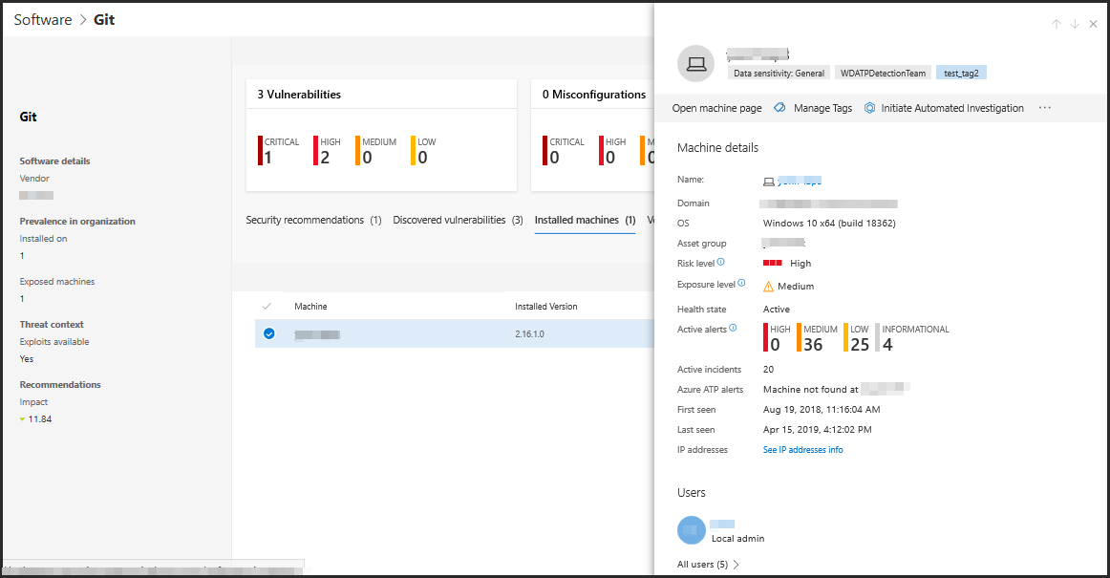Screen dimensions: 1110x578
Task: Switch to the Security recommendations tab
Action: (x=313, y=220)
